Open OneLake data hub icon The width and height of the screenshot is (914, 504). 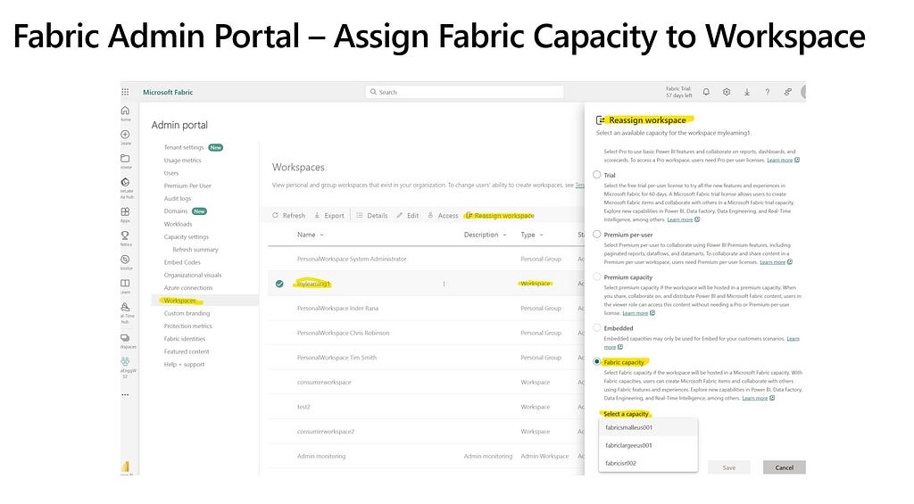(x=125, y=182)
